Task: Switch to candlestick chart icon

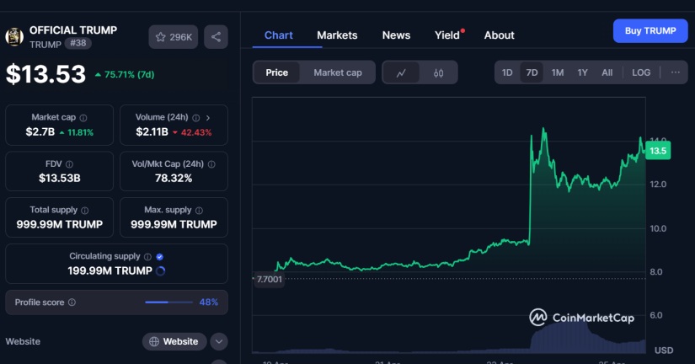Action: (x=438, y=72)
